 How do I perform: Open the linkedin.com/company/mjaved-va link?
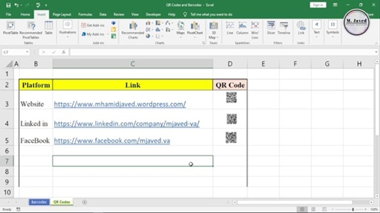[127, 124]
